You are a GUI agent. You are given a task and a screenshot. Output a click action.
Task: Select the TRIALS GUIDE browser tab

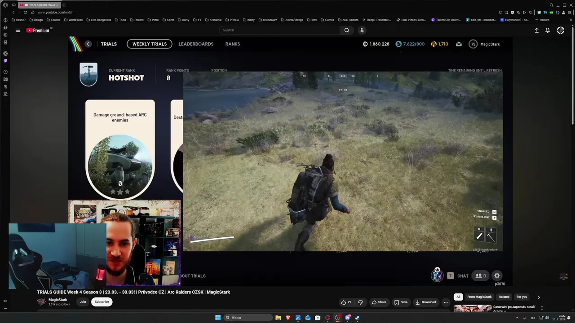tap(40, 5)
